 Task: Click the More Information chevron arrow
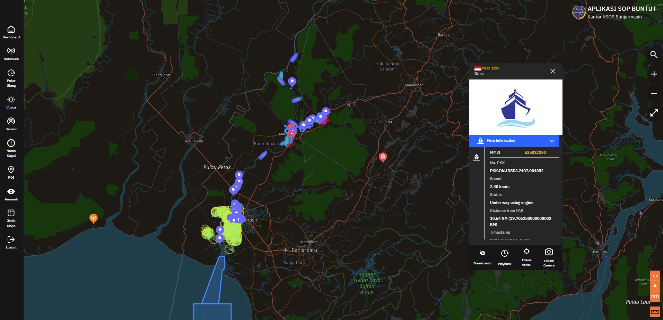(x=551, y=141)
